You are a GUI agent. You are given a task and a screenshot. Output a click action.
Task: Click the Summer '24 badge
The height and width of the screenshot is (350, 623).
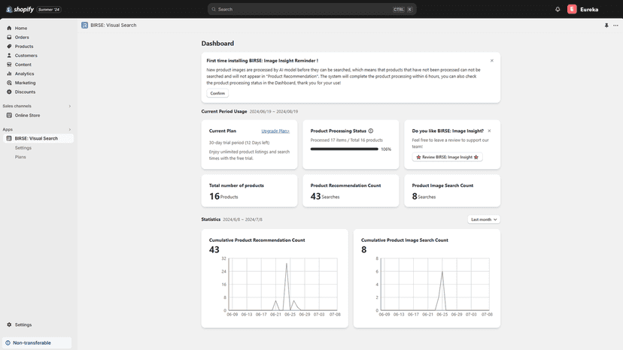pyautogui.click(x=49, y=10)
